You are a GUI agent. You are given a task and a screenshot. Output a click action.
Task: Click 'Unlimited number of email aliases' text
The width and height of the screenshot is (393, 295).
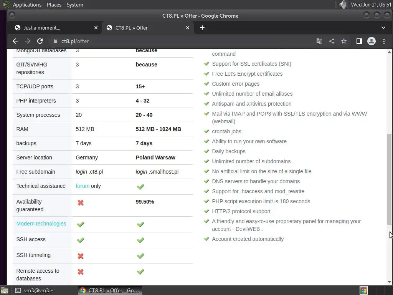[x=252, y=94]
